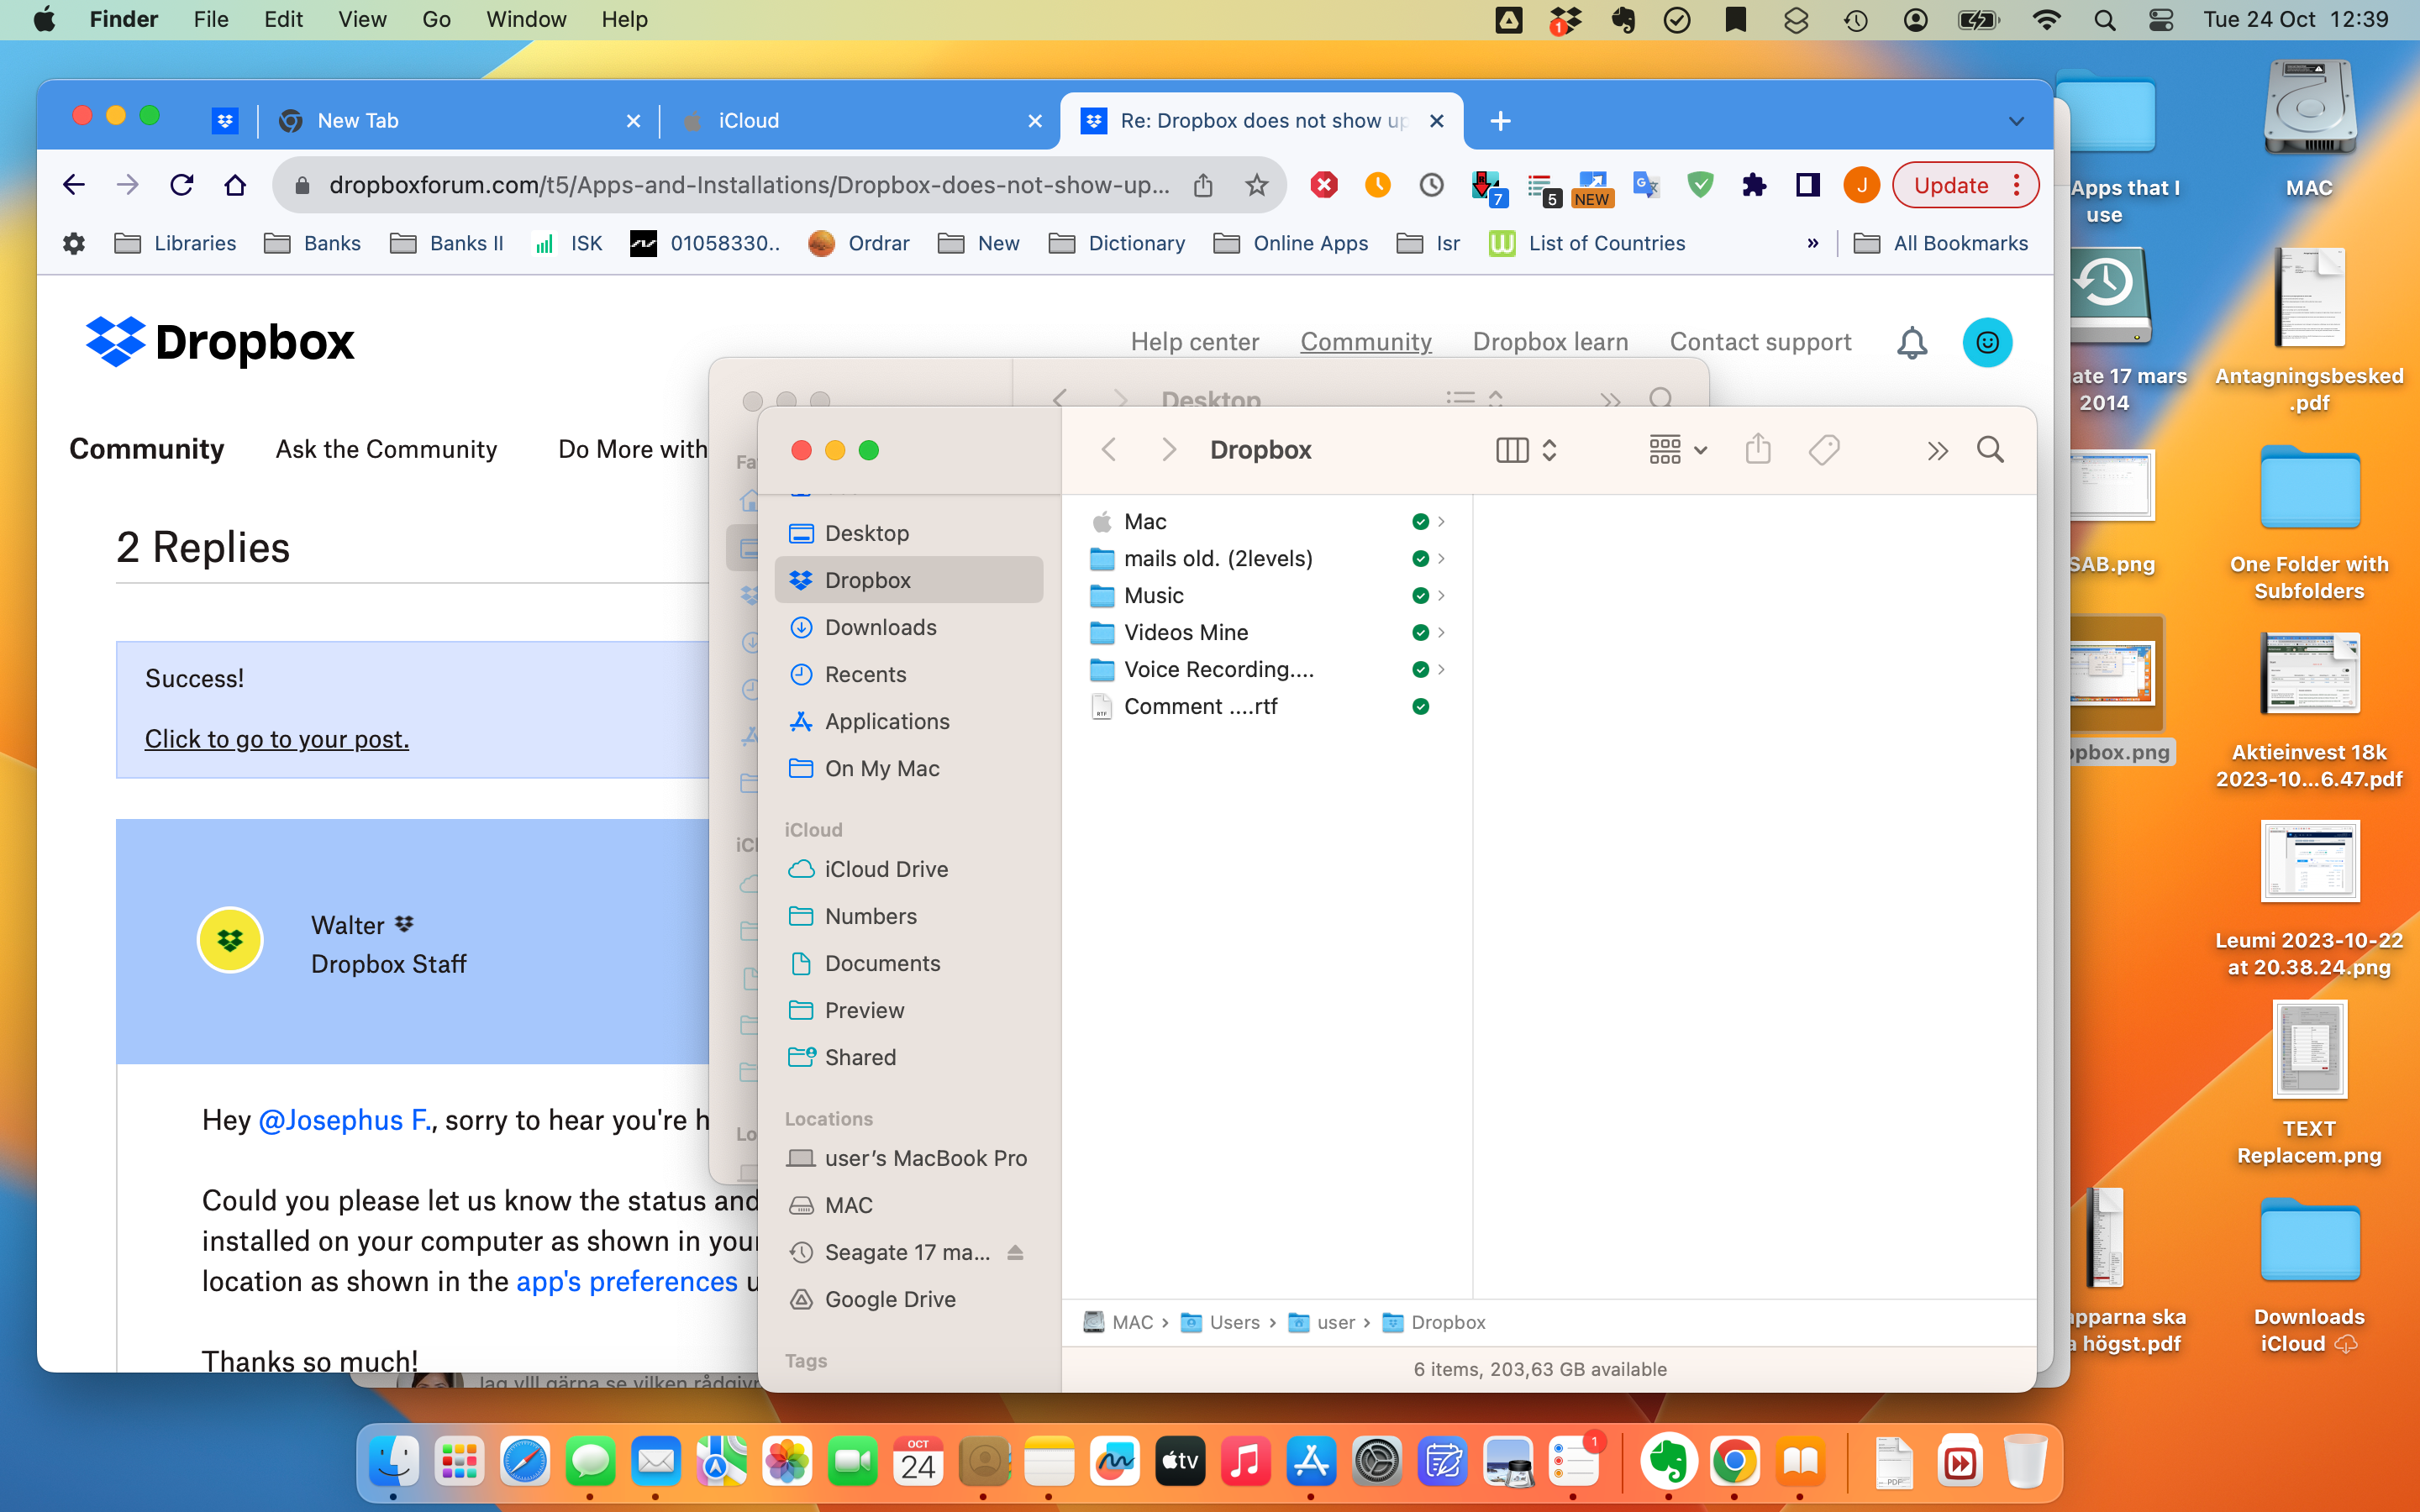
Task: Select Dropbox in Finder sidebar
Action: tap(908, 580)
